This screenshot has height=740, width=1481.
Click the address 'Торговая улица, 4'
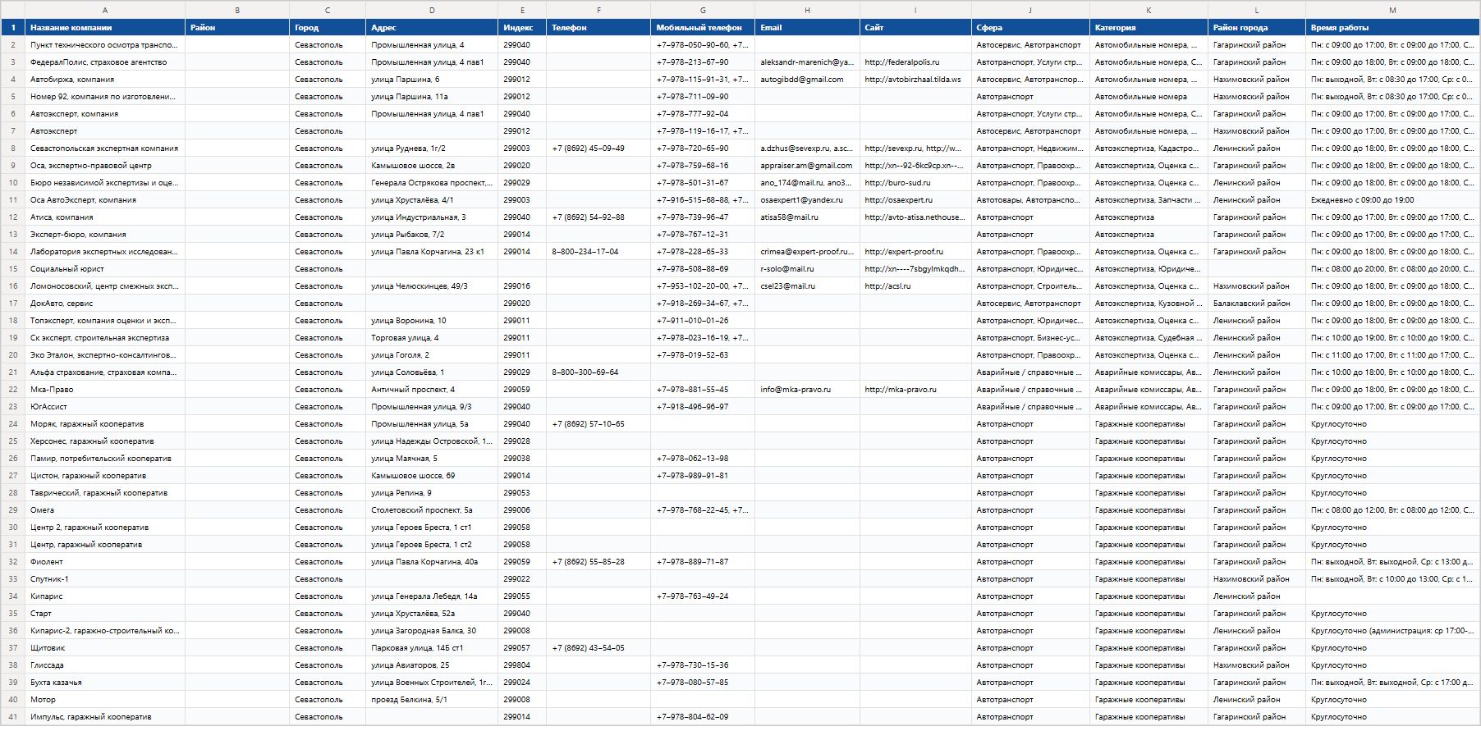[432, 338]
